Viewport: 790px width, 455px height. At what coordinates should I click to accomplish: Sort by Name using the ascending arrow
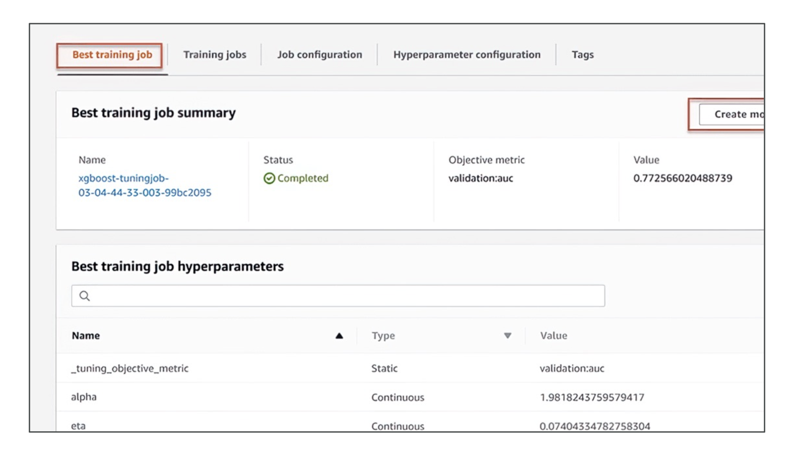click(339, 336)
